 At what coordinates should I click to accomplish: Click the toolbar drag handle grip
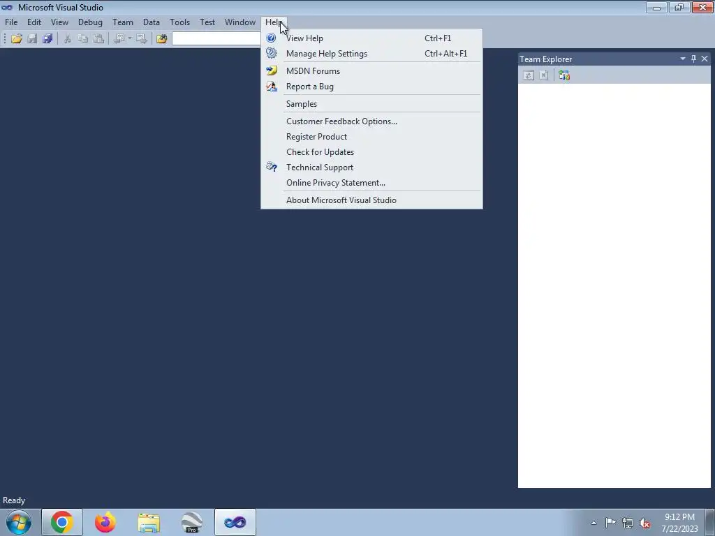pyautogui.click(x=5, y=39)
